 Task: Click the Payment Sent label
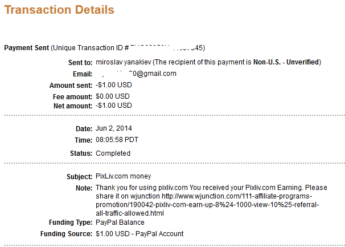tap(27, 47)
